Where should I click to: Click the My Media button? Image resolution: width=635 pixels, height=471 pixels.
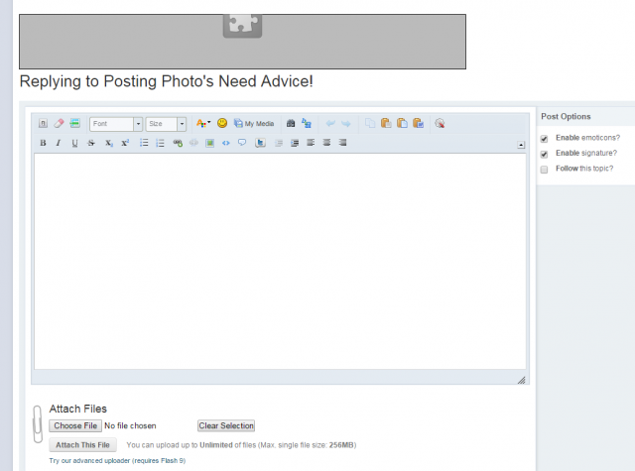[254, 124]
